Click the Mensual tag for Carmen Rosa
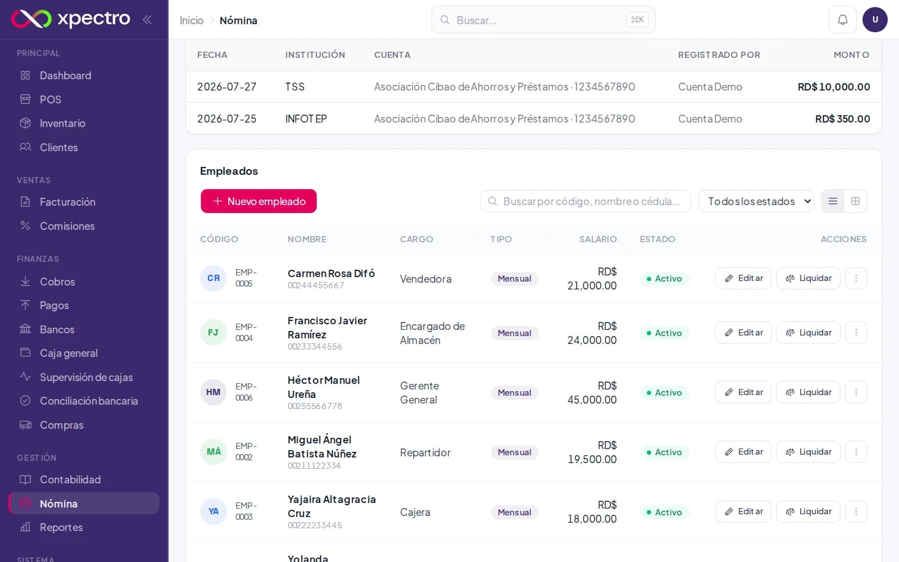The image size is (899, 562). pos(514,279)
